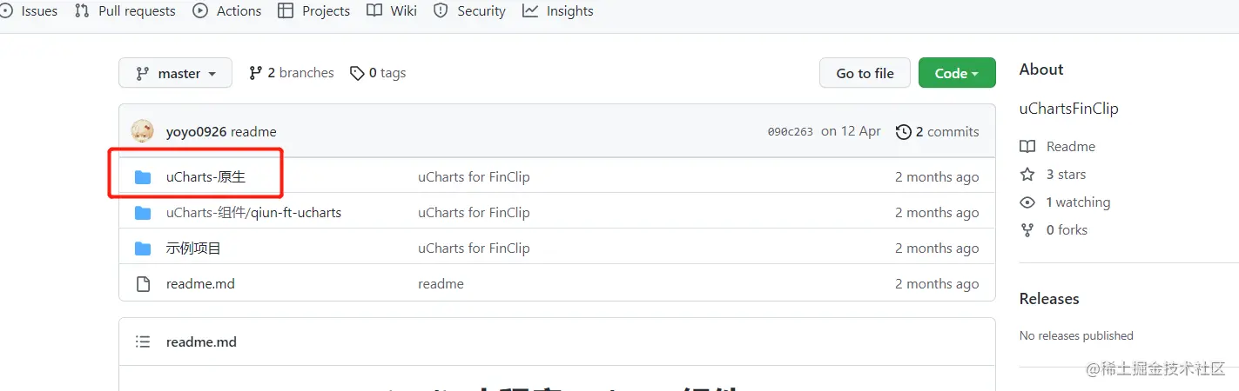
Task: Click the eye icon next to 1 watching
Action: pyautogui.click(x=1027, y=202)
